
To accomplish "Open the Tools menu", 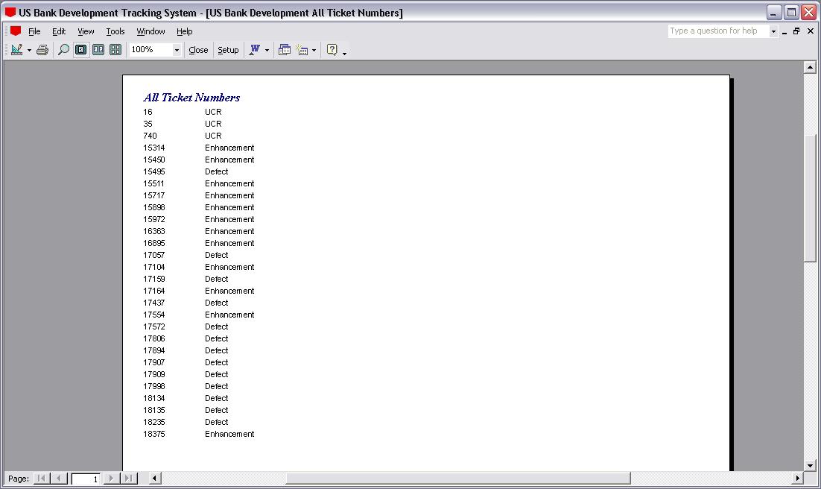I will point(115,31).
